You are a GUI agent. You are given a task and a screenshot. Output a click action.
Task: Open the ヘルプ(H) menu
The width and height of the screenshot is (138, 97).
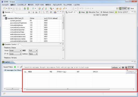[x=77, y=5]
